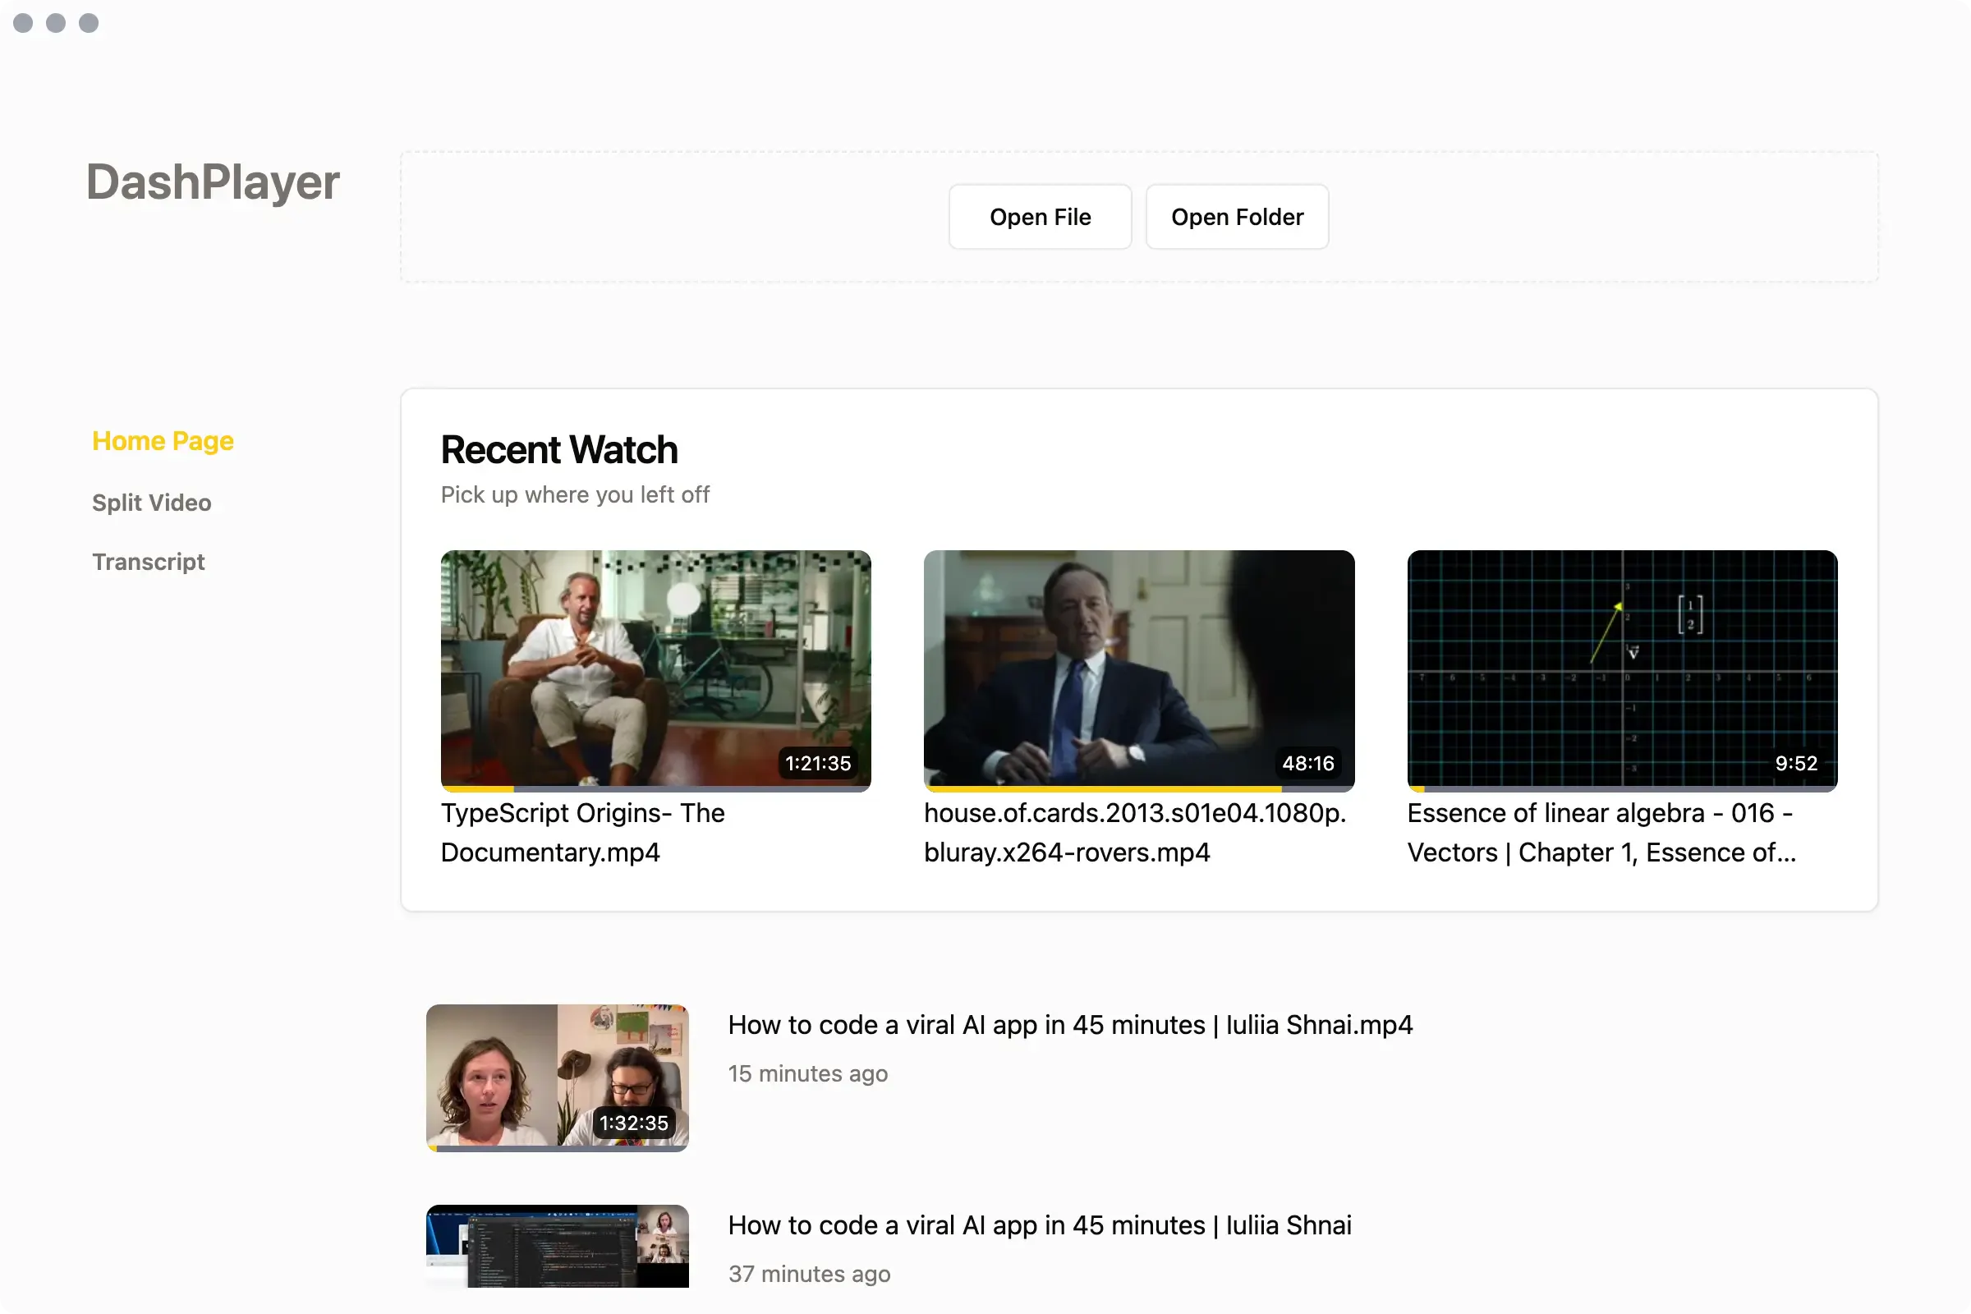Screen dimensions: 1971x1314
Task: Open the Split Video section
Action: [x=152, y=502]
